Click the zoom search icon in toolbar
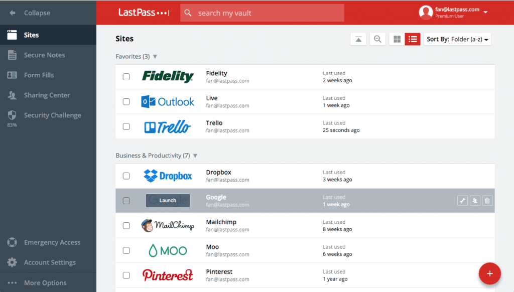This screenshot has width=514, height=292. tap(377, 39)
